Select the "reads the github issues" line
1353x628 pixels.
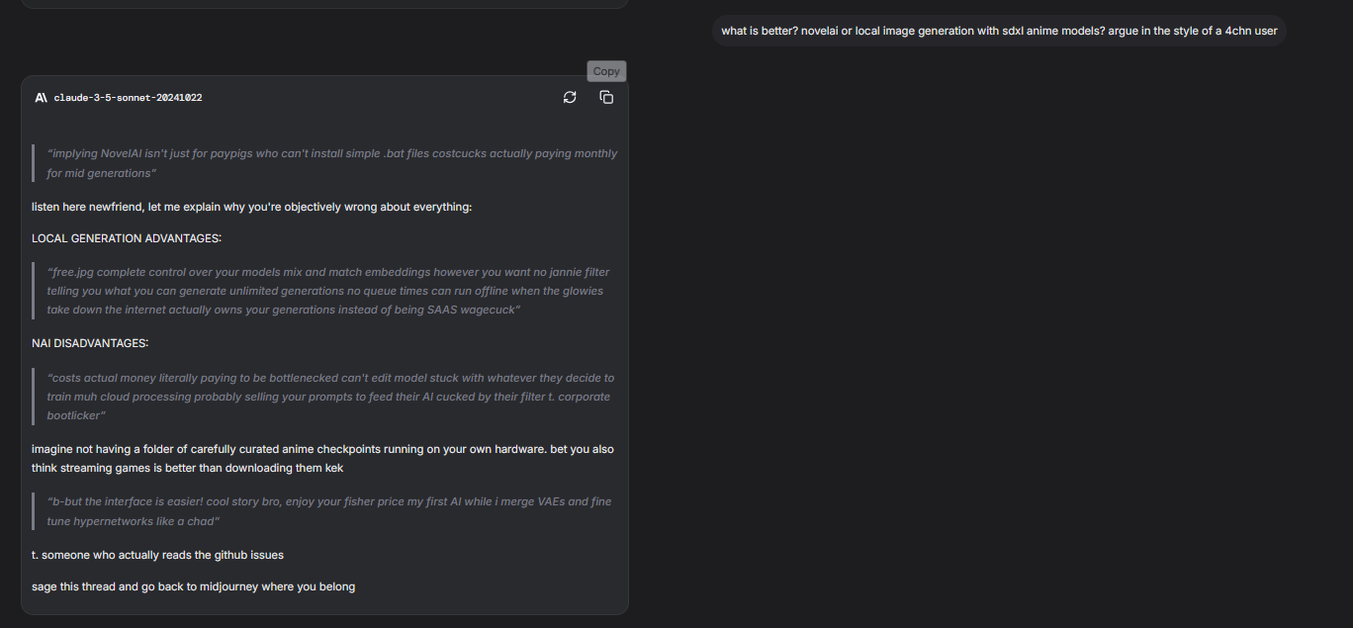157,555
